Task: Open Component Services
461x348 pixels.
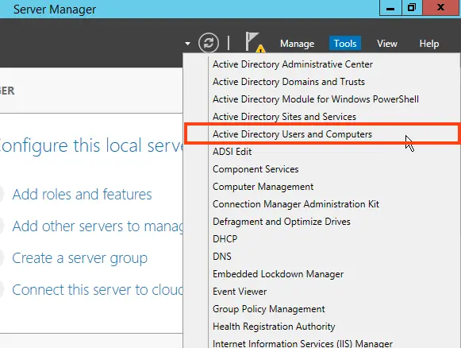Action: (x=255, y=169)
